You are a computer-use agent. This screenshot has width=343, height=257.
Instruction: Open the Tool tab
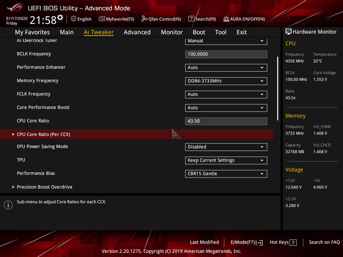click(221, 32)
